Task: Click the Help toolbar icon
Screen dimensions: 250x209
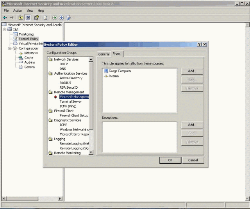Action: [36, 18]
